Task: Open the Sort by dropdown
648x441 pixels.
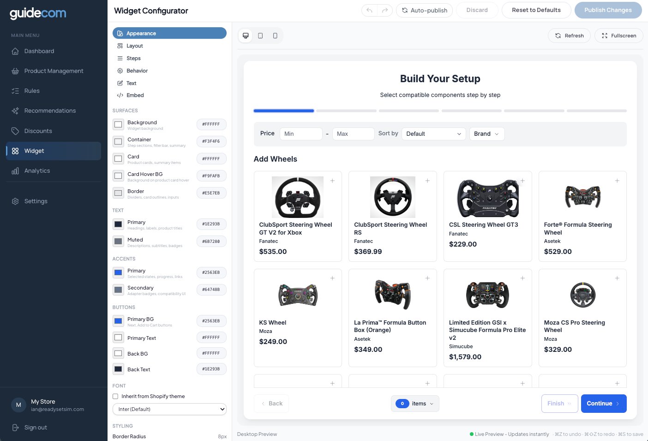Action: pyautogui.click(x=433, y=134)
